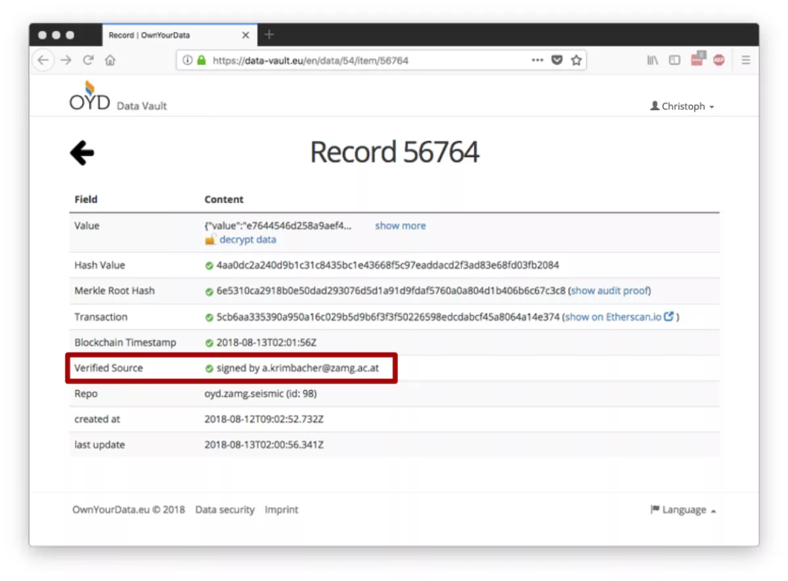The width and height of the screenshot is (788, 581).
Task: Click the browser reload button
Action: pyautogui.click(x=88, y=60)
